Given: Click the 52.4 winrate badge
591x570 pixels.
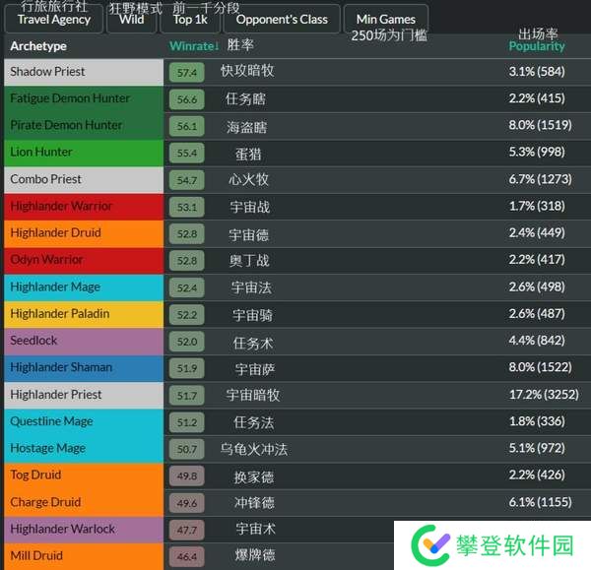Looking at the screenshot, I should (x=187, y=287).
